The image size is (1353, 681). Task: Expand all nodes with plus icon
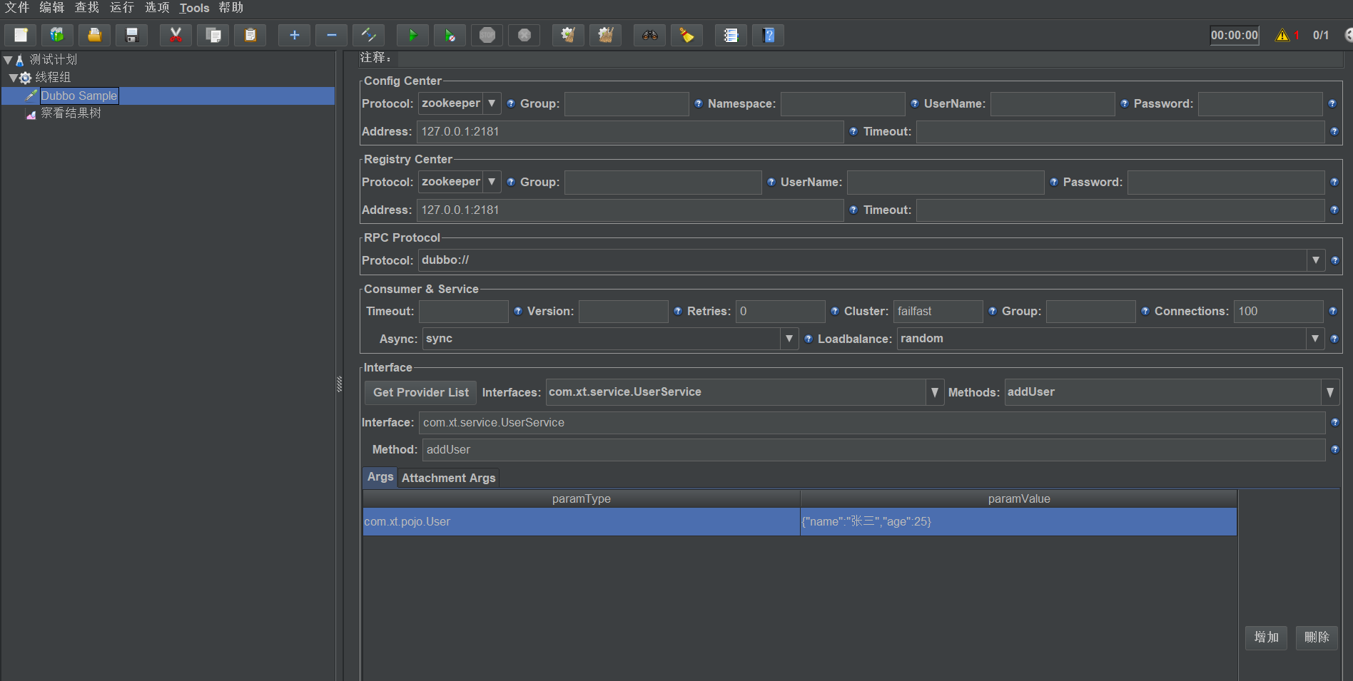coord(294,35)
